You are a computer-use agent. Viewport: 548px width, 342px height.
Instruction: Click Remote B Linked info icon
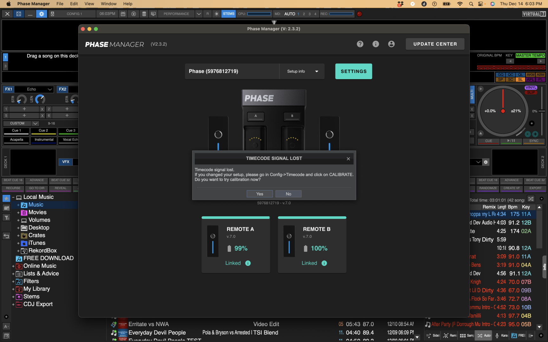coord(324,263)
